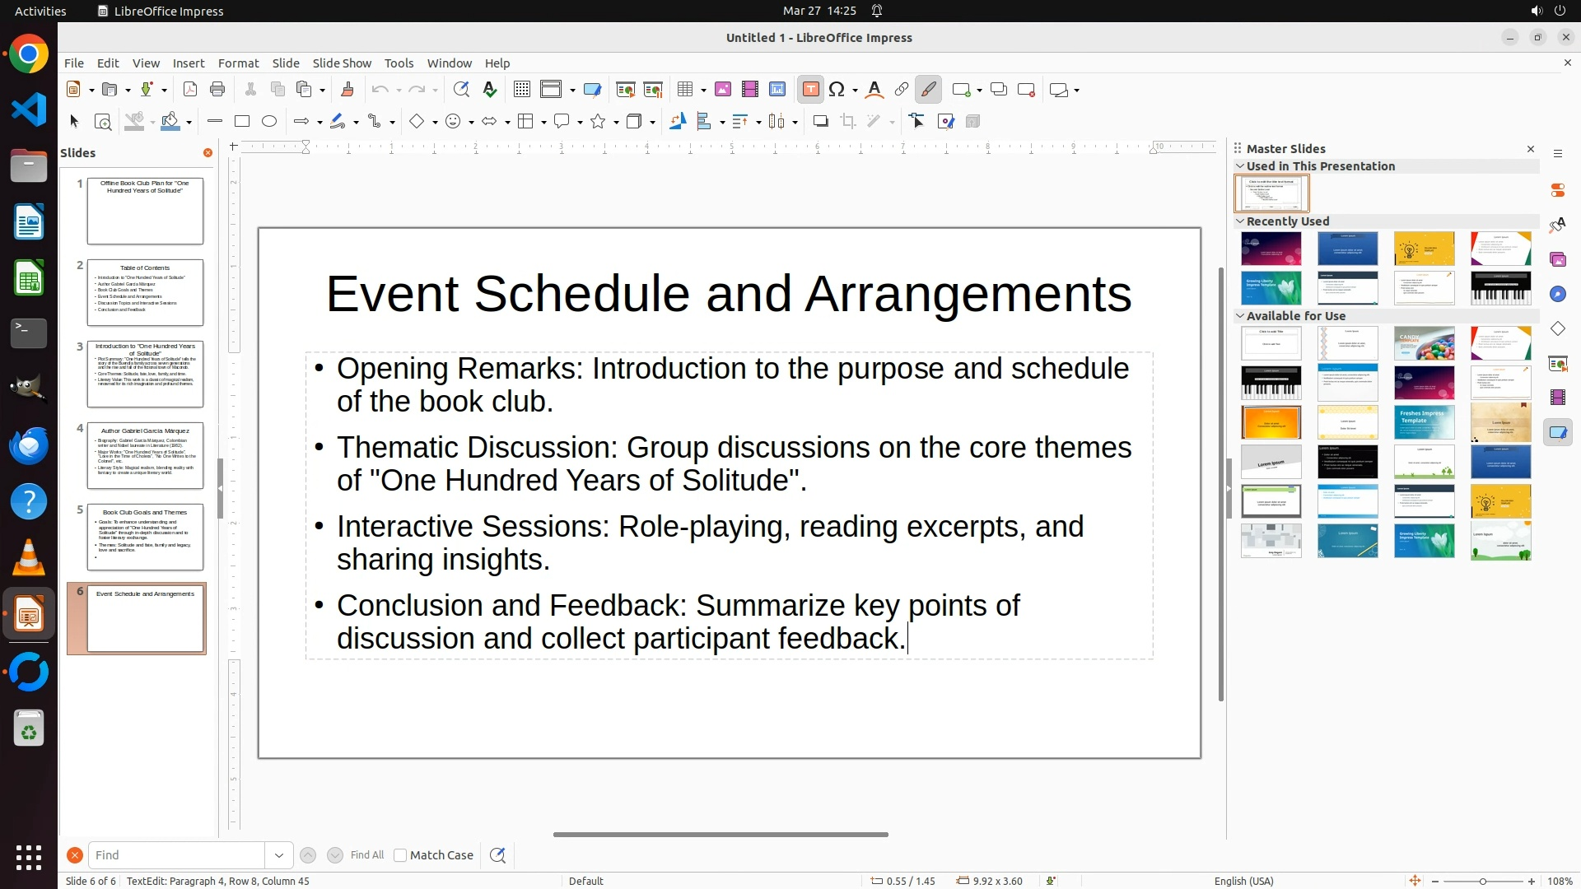Screen dimensions: 1581x889
Task: Collapse the Recently Used section
Action: [1240, 221]
